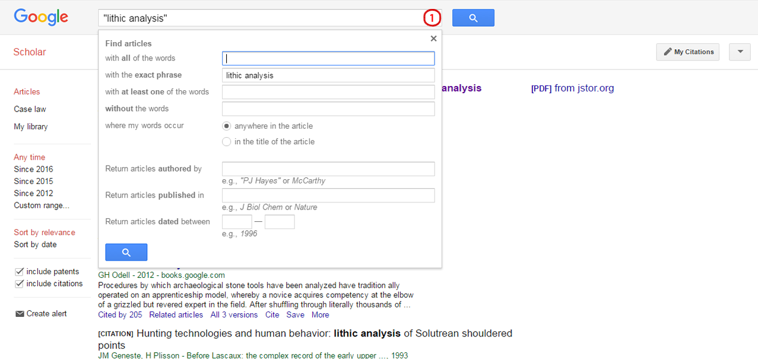The image size is (758, 359).
Task: Select the Any time filter
Action: tap(30, 157)
